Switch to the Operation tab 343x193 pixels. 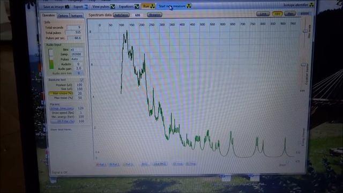pyautogui.click(x=48, y=16)
